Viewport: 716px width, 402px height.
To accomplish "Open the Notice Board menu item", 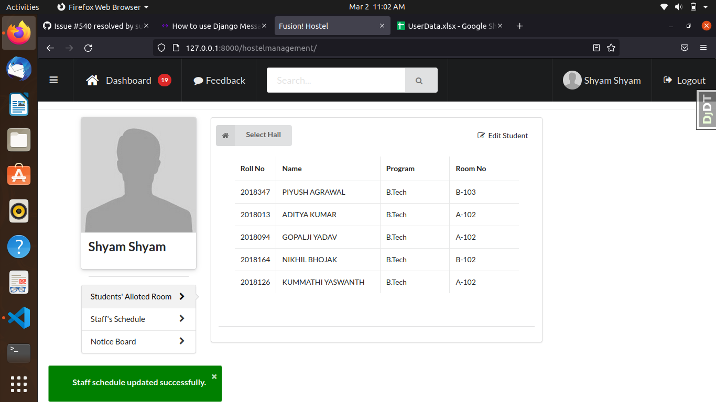I will [x=138, y=341].
